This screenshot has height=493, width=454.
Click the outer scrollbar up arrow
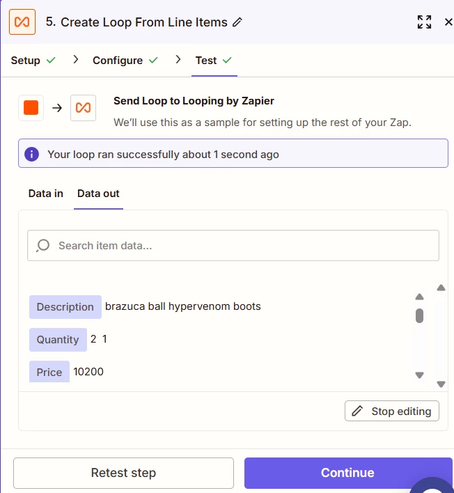click(441, 288)
